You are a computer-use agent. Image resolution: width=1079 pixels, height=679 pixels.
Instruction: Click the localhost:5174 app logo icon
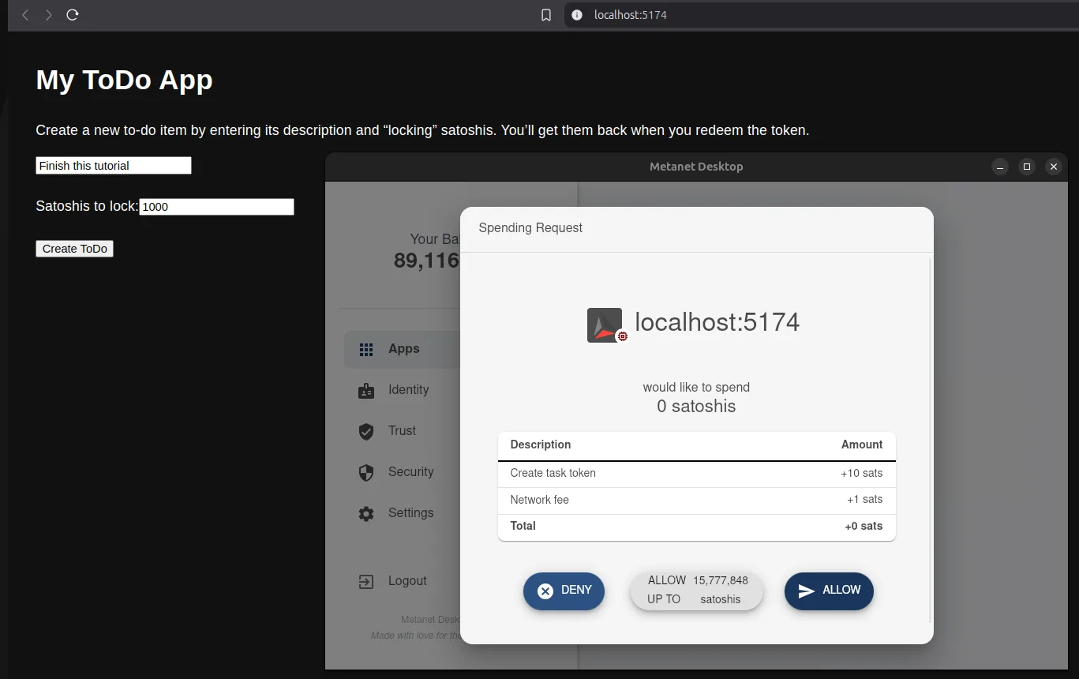tap(605, 324)
